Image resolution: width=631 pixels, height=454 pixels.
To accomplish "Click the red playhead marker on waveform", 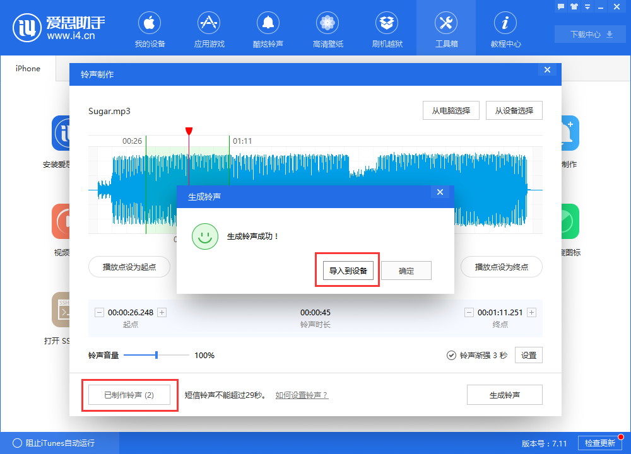I will pos(189,131).
